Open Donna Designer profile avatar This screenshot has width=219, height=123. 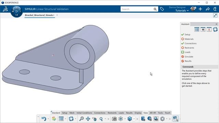tap(193, 9)
